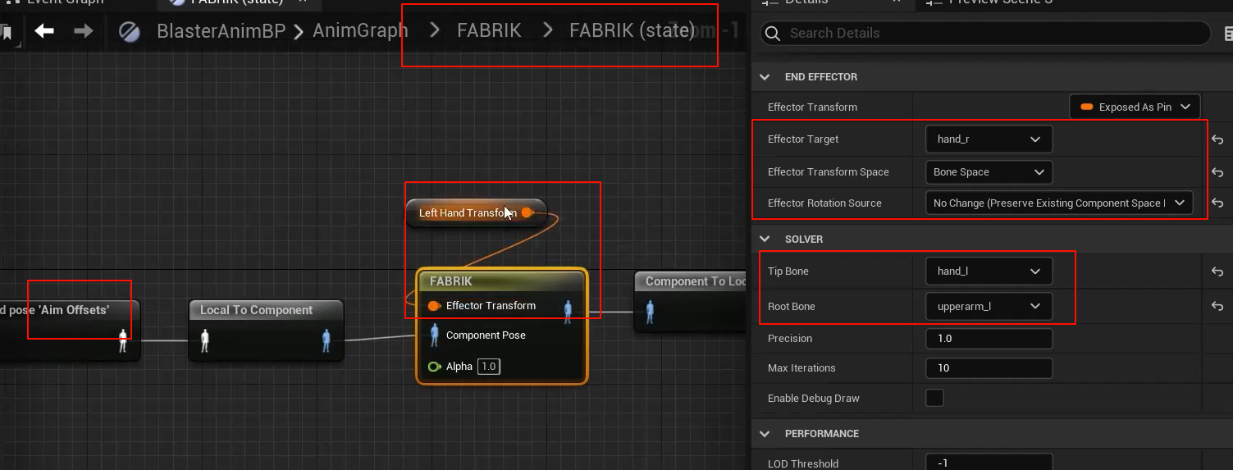Viewport: 1233px width, 470px height.
Task: Click output pin of Left Hand Transform node
Action: pos(527,212)
